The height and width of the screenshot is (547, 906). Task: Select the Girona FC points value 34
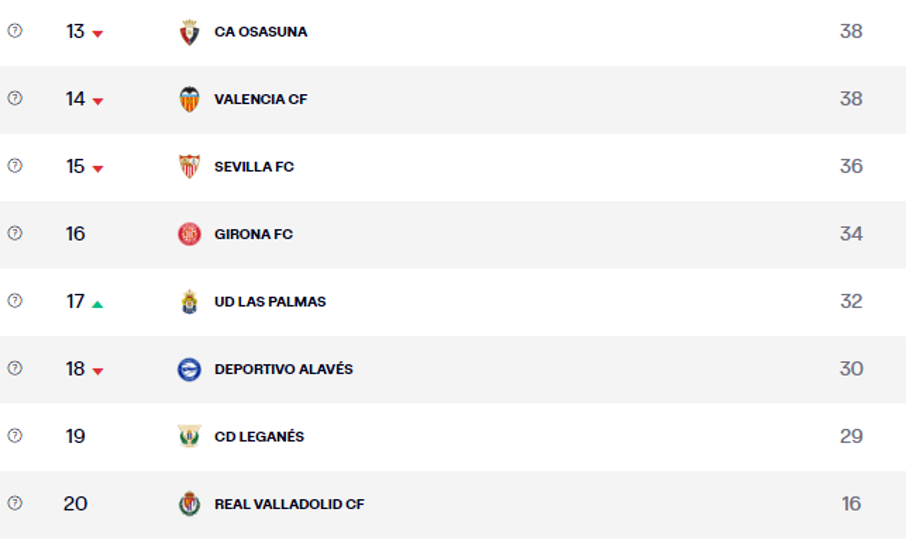[851, 234]
